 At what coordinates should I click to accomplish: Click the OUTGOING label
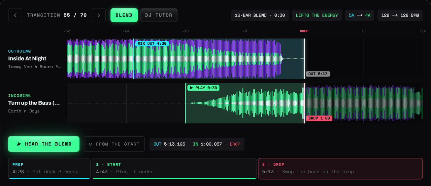pyautogui.click(x=20, y=51)
